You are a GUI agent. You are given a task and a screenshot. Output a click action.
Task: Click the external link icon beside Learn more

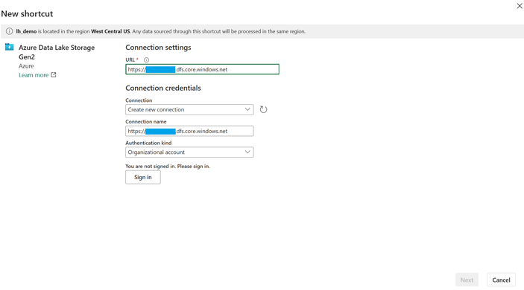[x=54, y=75]
